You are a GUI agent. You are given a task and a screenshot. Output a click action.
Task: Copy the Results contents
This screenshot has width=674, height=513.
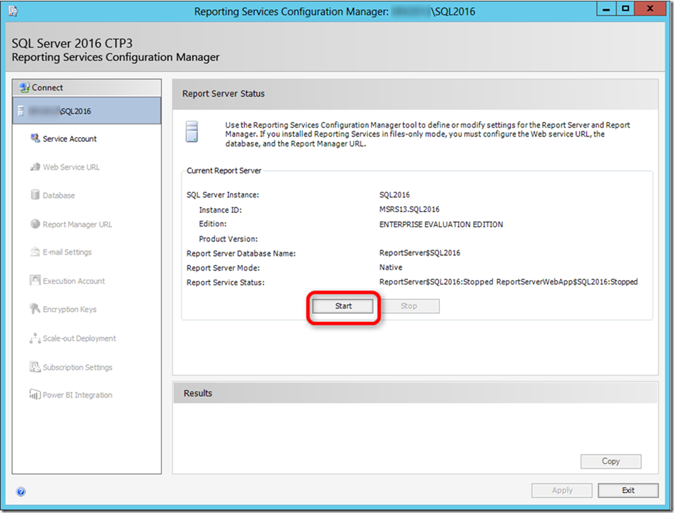click(610, 461)
